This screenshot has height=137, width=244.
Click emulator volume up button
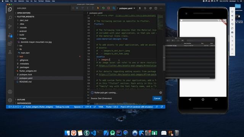pyautogui.click(x=232, y=16)
